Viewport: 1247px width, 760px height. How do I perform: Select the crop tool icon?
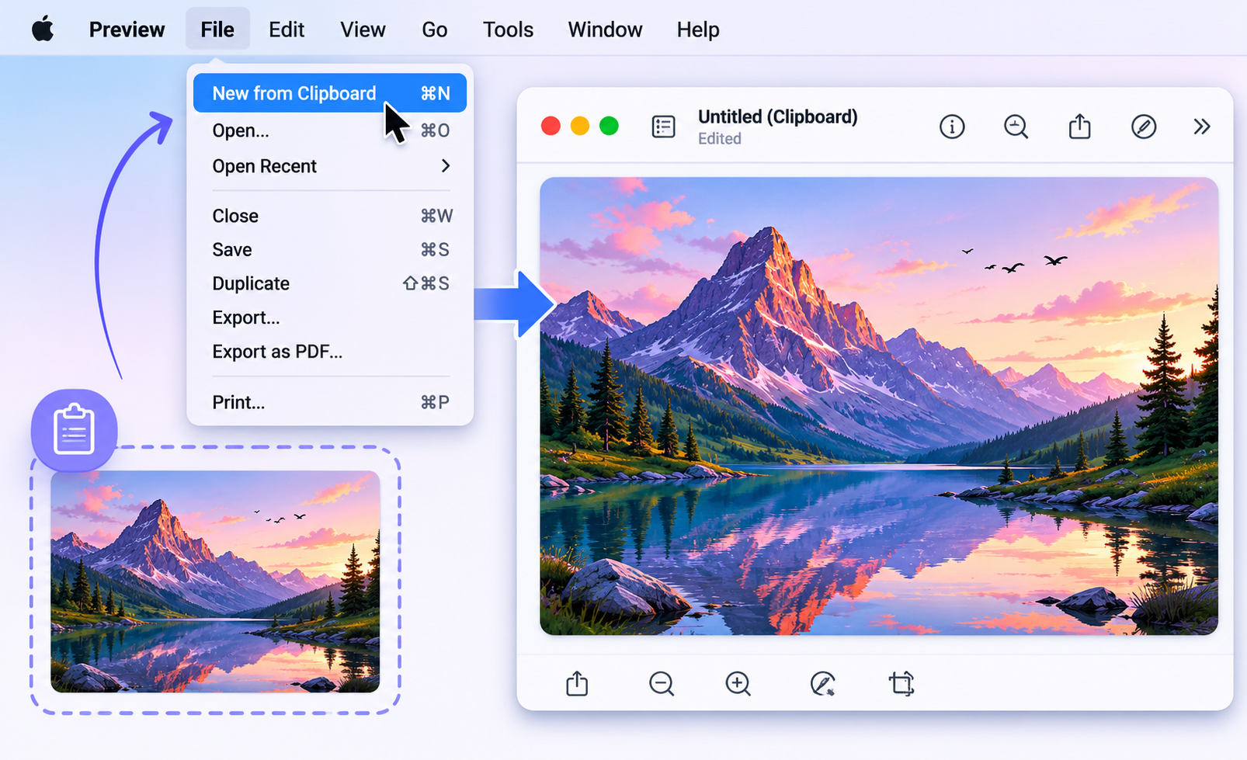click(x=901, y=683)
